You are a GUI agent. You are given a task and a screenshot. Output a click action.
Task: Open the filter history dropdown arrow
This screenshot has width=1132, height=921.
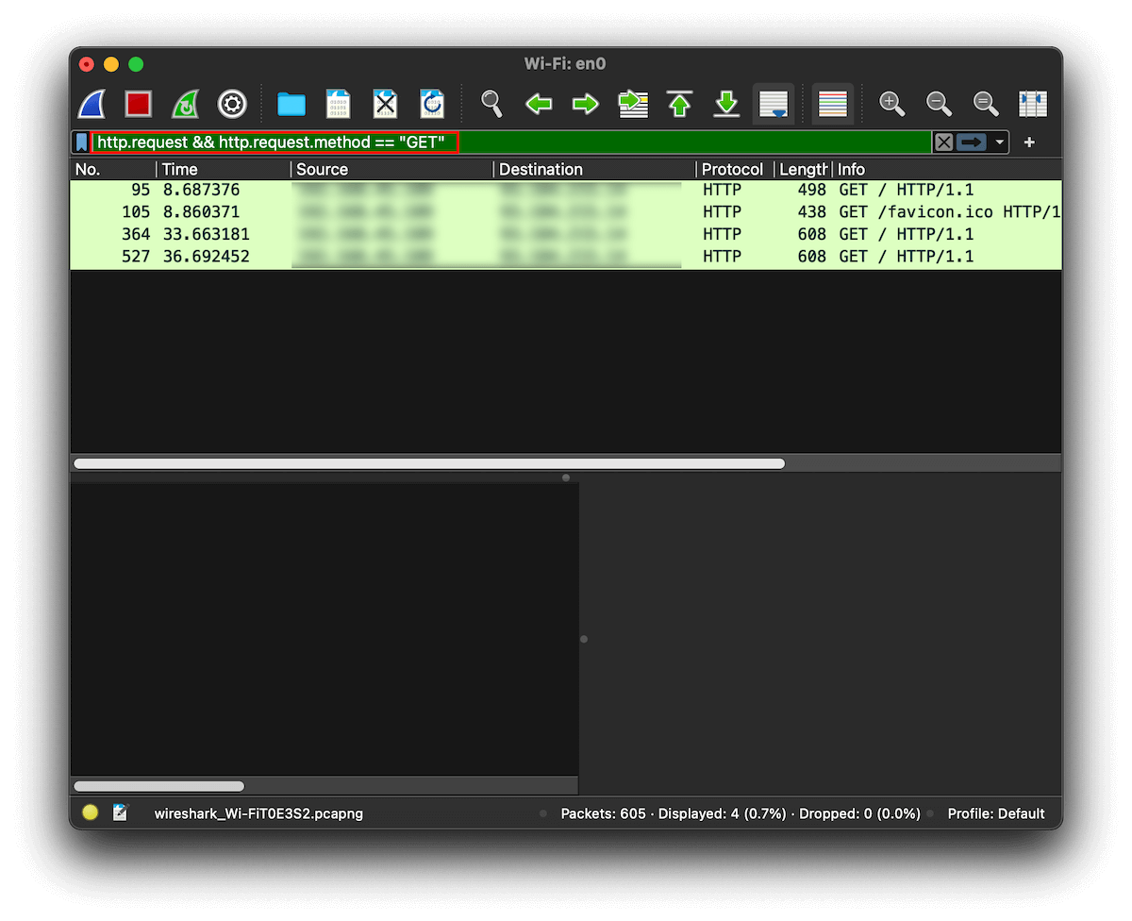click(999, 142)
